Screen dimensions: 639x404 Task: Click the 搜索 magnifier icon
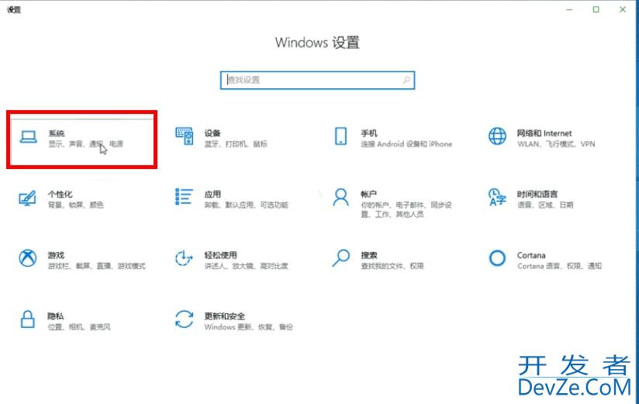coord(340,258)
